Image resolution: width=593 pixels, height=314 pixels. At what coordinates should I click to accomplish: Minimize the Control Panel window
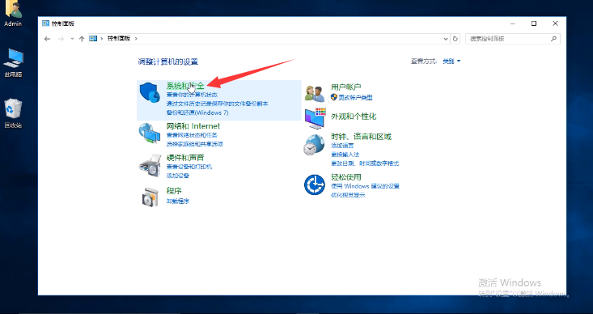click(513, 23)
